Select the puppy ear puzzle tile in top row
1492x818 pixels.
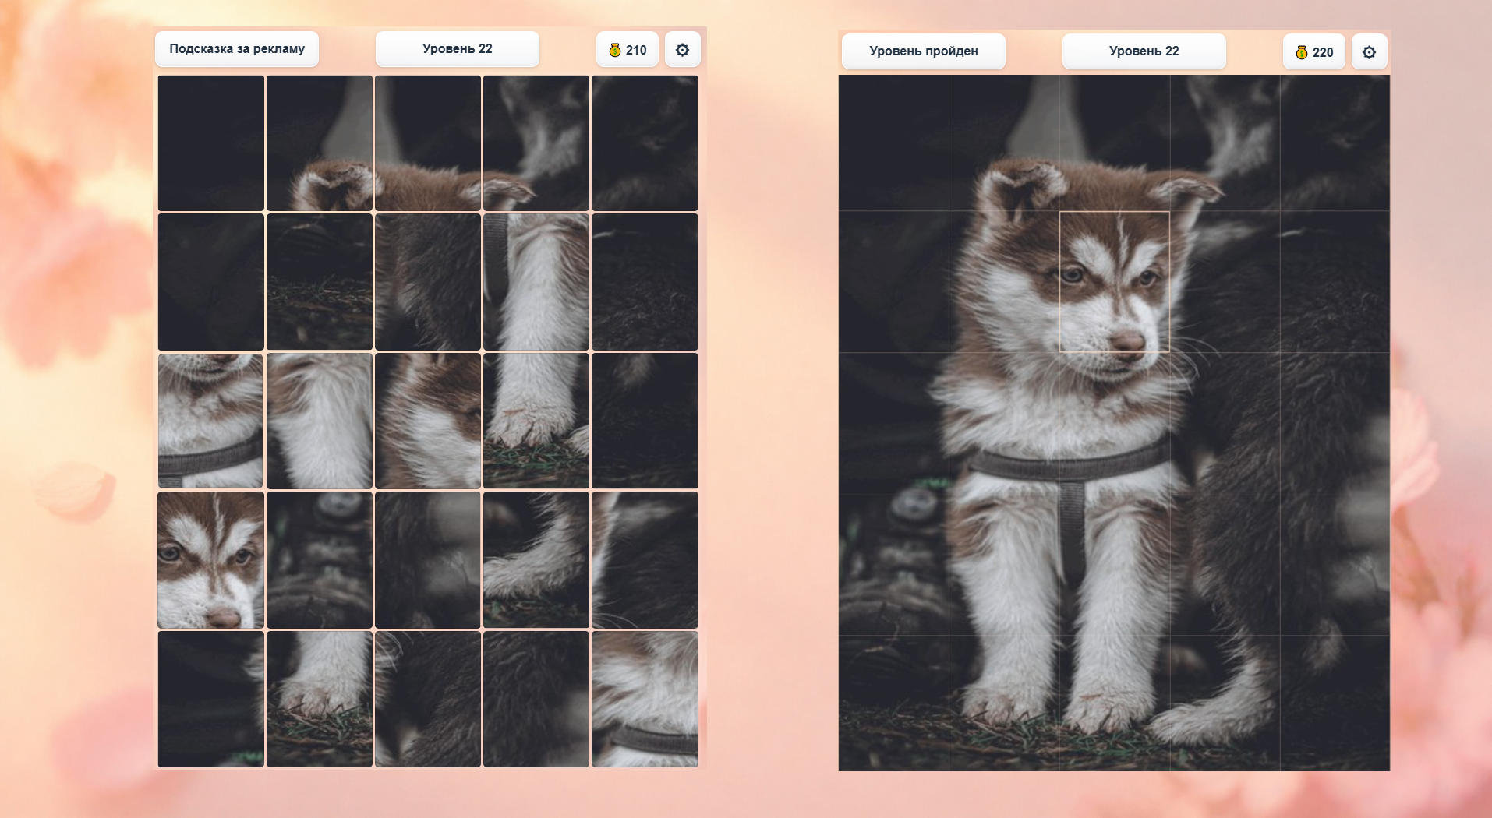point(319,143)
